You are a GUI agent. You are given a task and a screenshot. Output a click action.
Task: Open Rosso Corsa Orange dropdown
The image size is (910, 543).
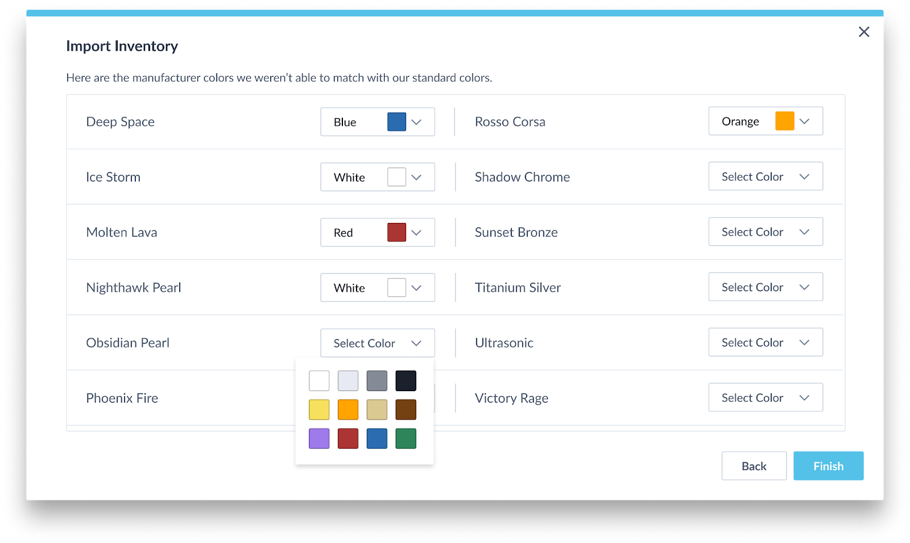coord(766,121)
